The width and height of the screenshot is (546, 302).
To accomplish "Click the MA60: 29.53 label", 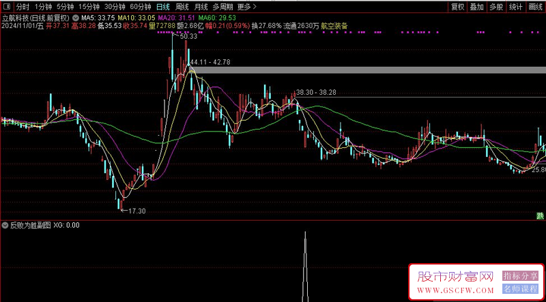I will point(217,18).
